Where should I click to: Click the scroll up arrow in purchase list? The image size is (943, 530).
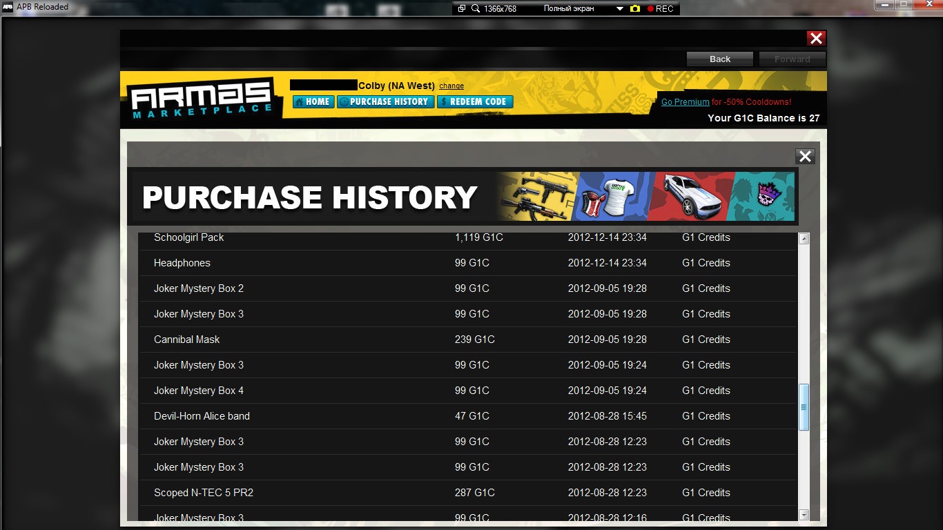[804, 239]
